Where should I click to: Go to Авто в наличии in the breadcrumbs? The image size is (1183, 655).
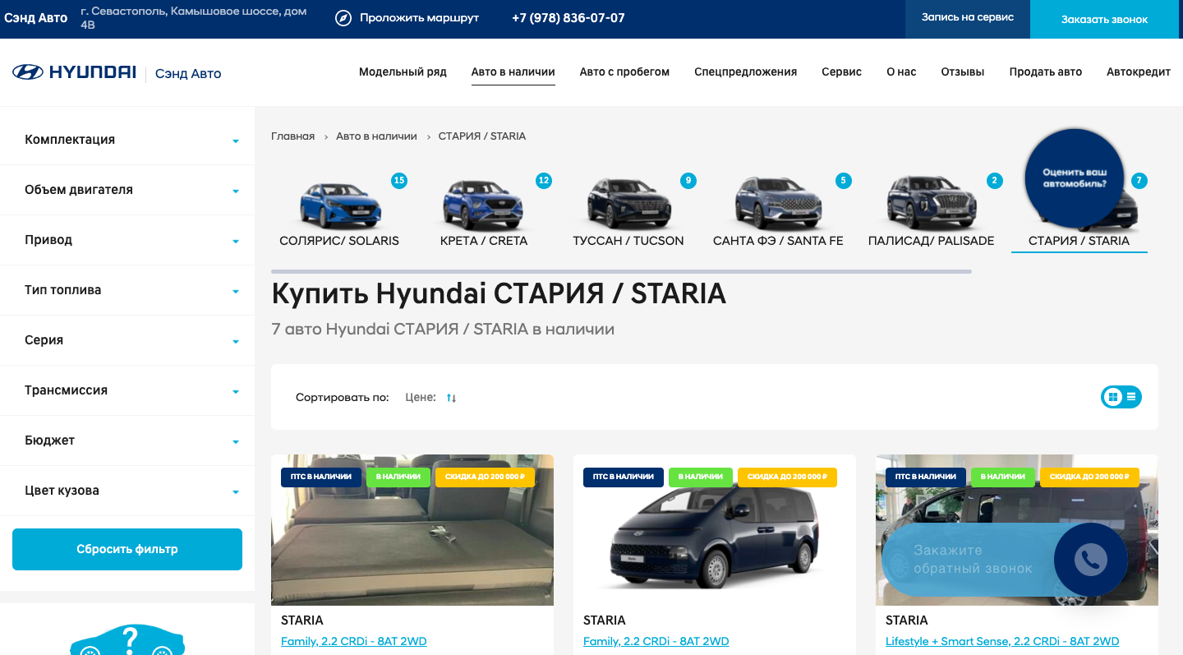[x=376, y=136]
